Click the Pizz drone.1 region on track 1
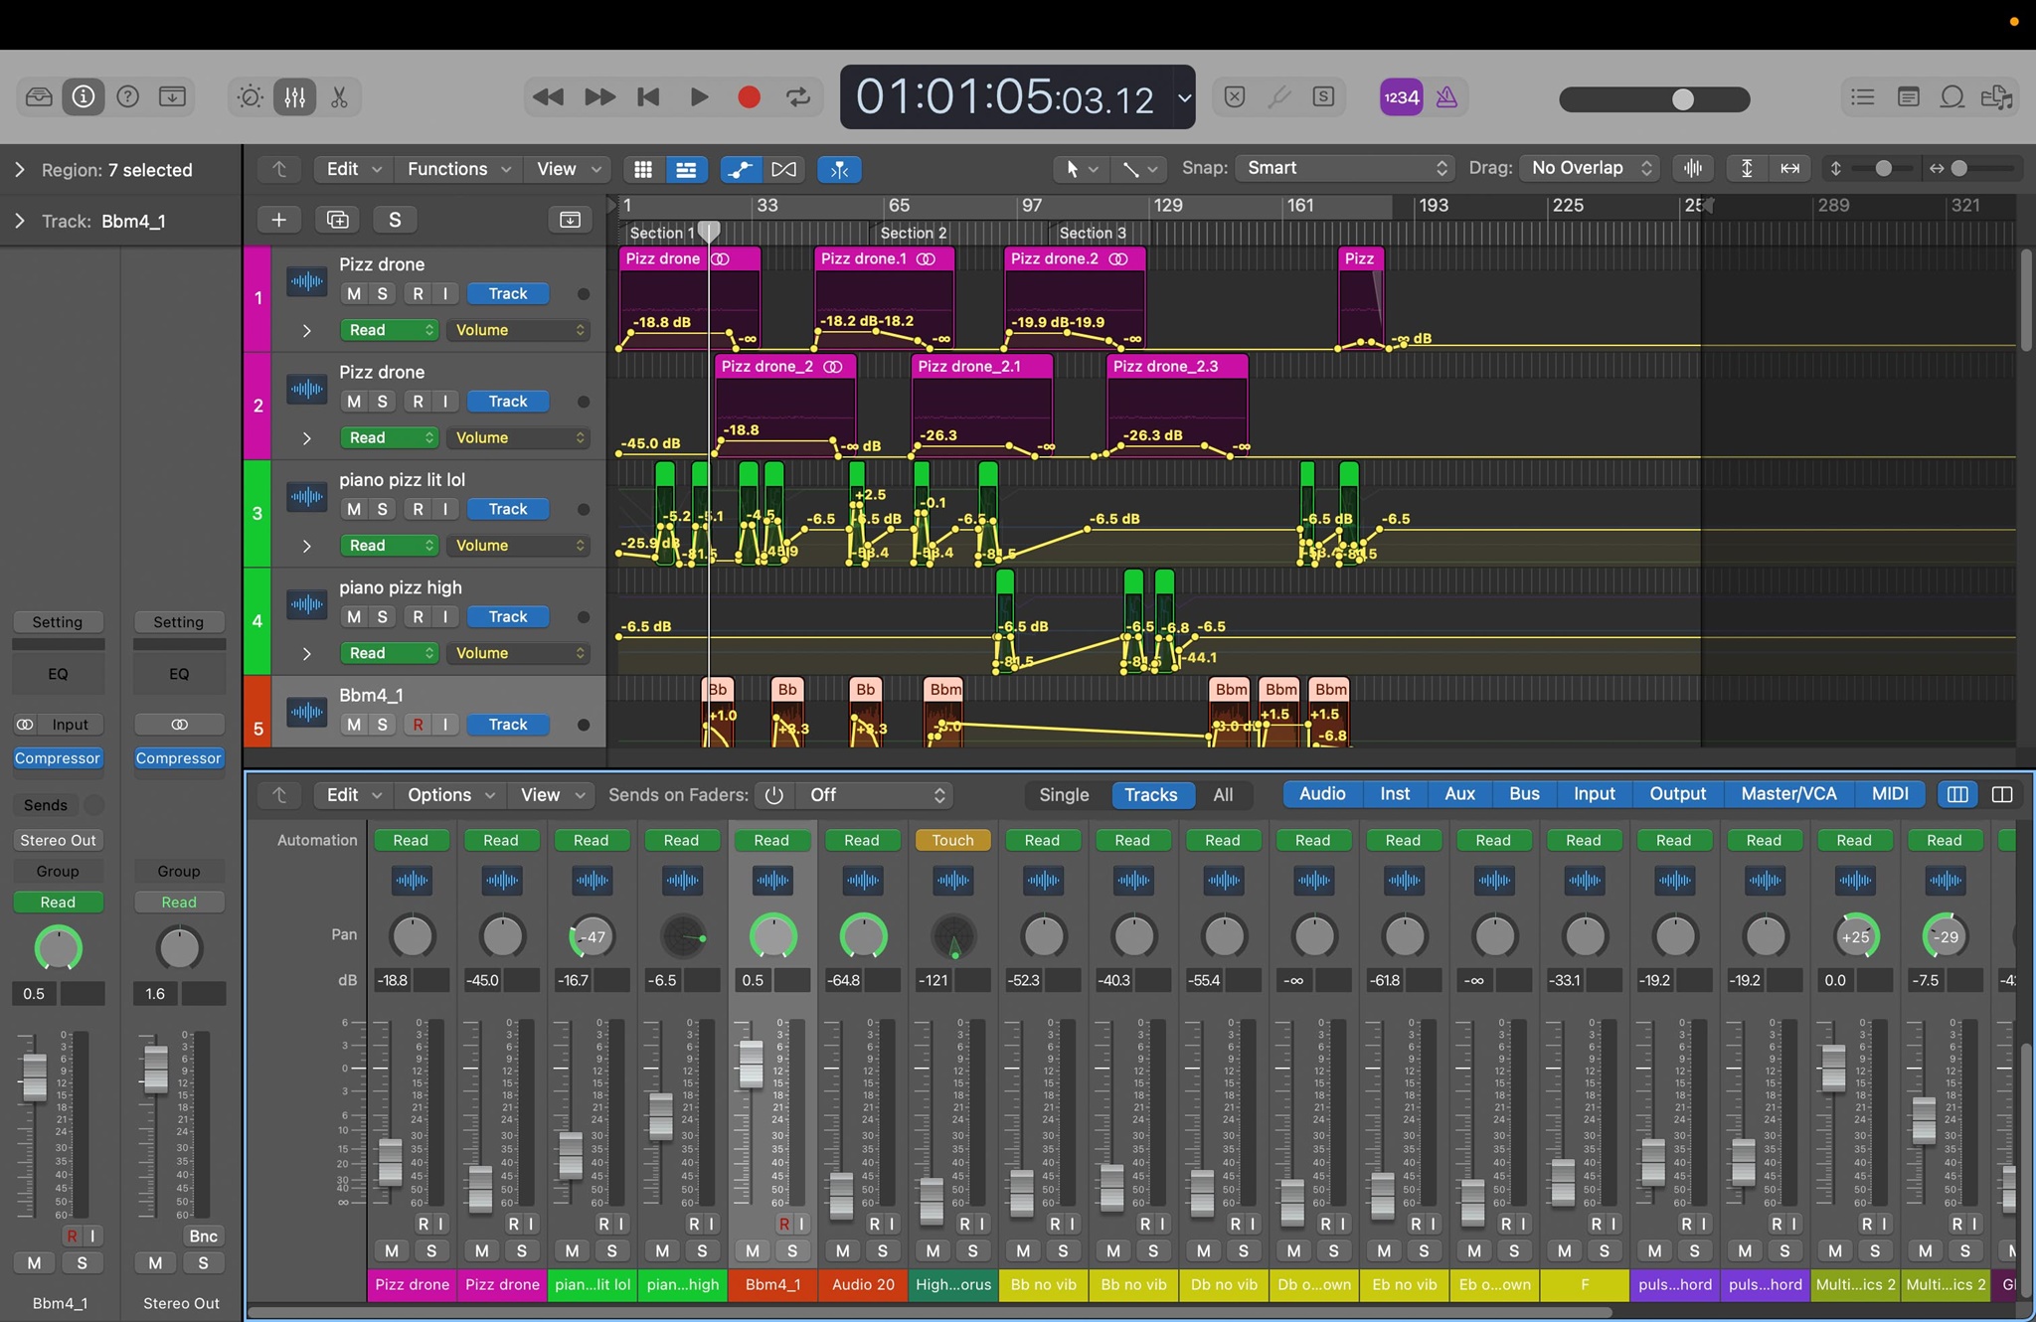This screenshot has width=2036, height=1322. pyautogui.click(x=884, y=296)
